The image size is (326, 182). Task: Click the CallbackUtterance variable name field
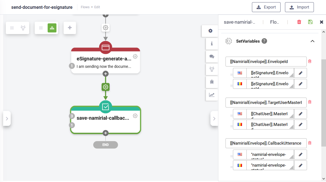pyautogui.click(x=266, y=143)
